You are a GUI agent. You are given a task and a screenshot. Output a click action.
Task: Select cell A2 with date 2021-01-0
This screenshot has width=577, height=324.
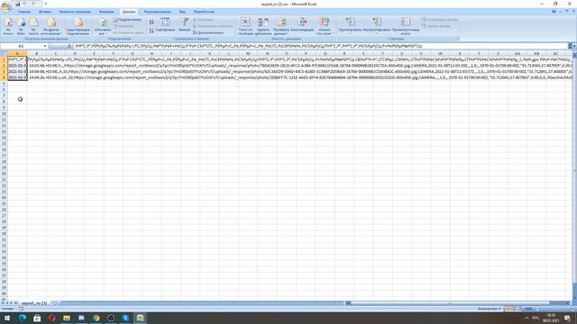(17, 66)
